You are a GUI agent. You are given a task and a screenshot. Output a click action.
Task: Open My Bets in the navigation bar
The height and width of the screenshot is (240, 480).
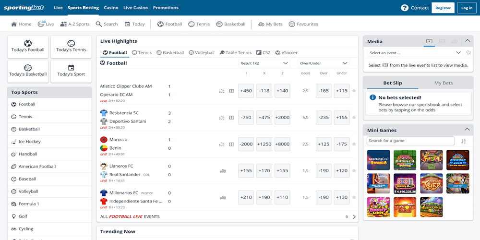point(270,24)
